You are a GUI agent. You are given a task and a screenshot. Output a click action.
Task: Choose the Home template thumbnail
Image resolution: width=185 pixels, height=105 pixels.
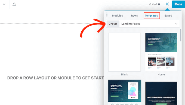click(x=161, y=52)
